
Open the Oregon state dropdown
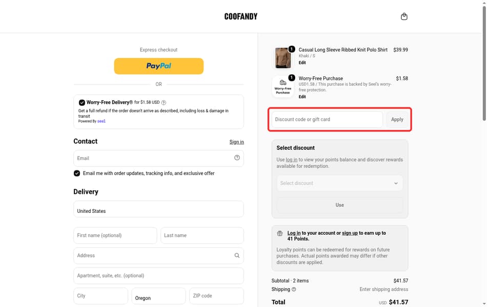158,296
